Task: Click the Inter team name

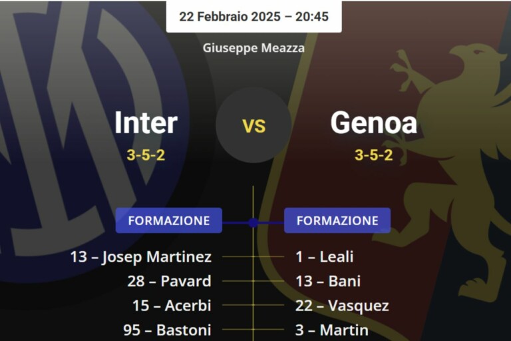Action: [146, 123]
